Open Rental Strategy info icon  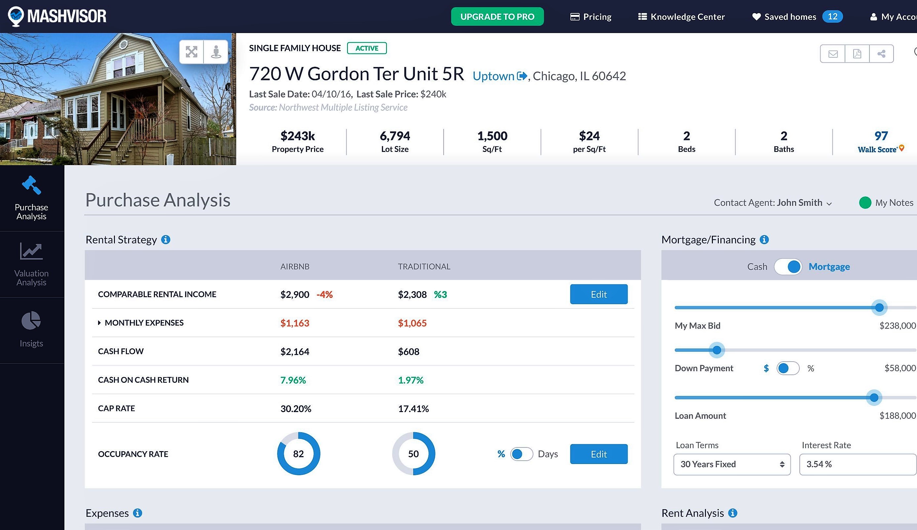click(165, 240)
